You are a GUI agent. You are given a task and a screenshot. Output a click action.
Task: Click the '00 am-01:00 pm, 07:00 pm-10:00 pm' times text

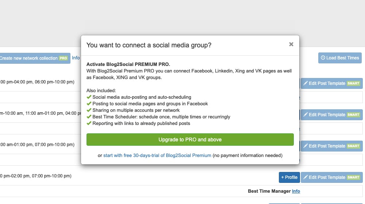click(x=37, y=145)
